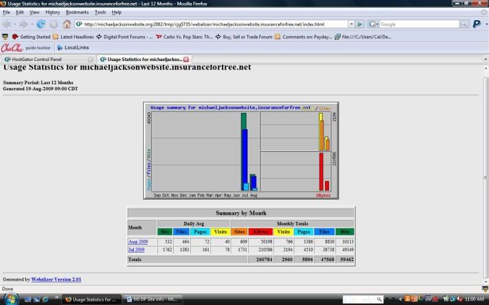Screen dimensions: 489x305
Task: Click the Aug 2009 KBytes value 50198
Action: 266,242
